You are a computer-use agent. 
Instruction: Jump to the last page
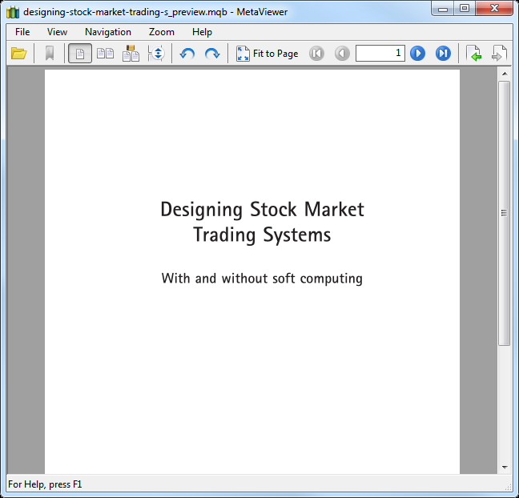(443, 54)
